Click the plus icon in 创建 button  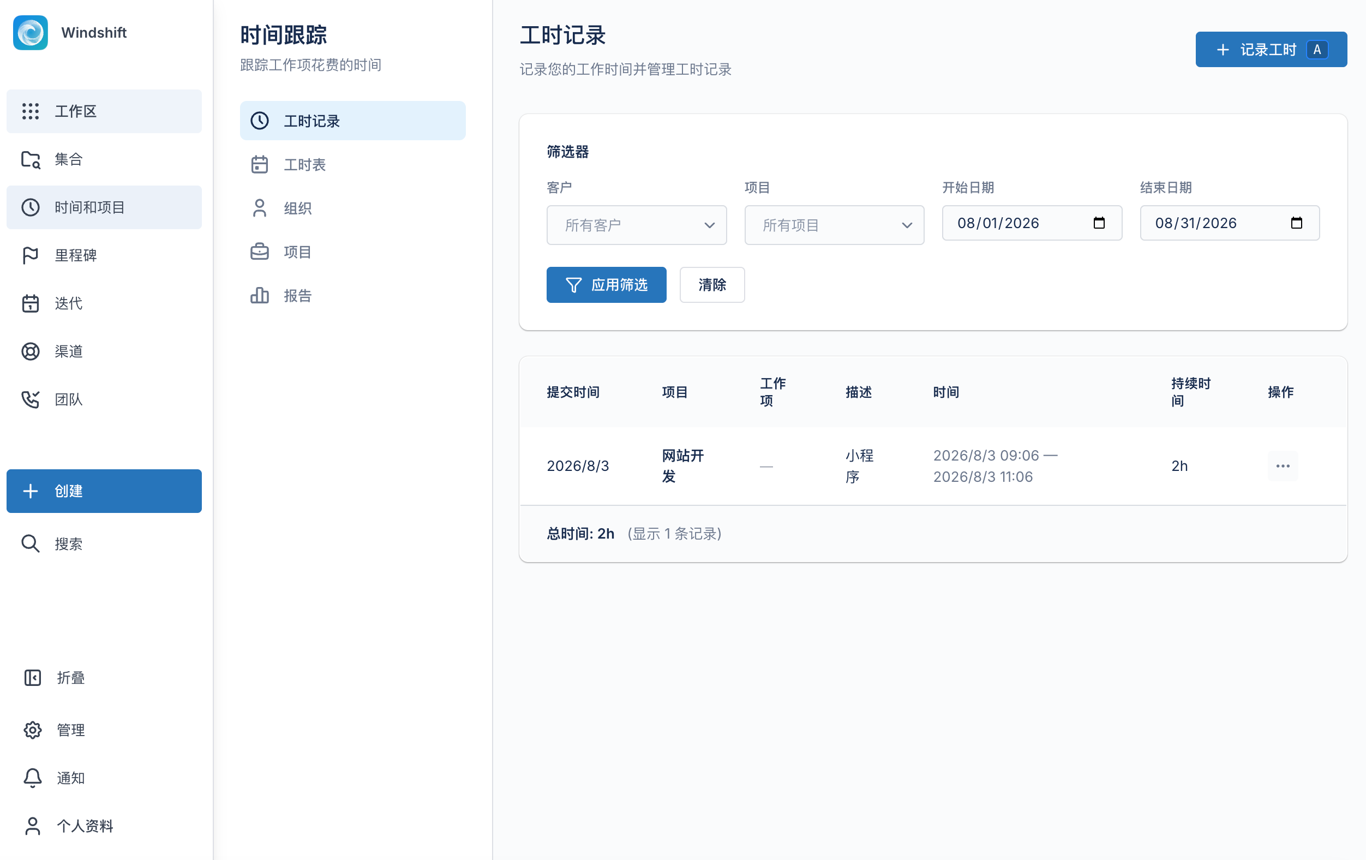coord(31,491)
